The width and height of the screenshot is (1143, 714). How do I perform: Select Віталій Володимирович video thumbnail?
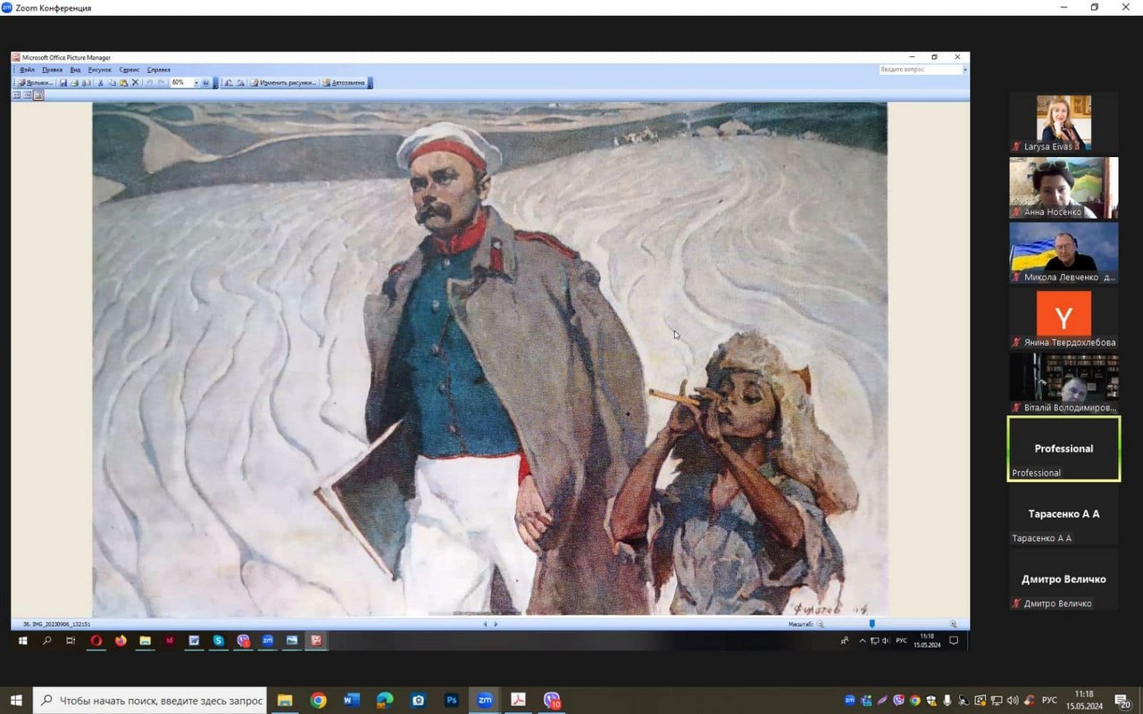click(1064, 383)
